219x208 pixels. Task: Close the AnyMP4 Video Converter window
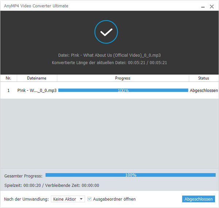[x=212, y=7]
